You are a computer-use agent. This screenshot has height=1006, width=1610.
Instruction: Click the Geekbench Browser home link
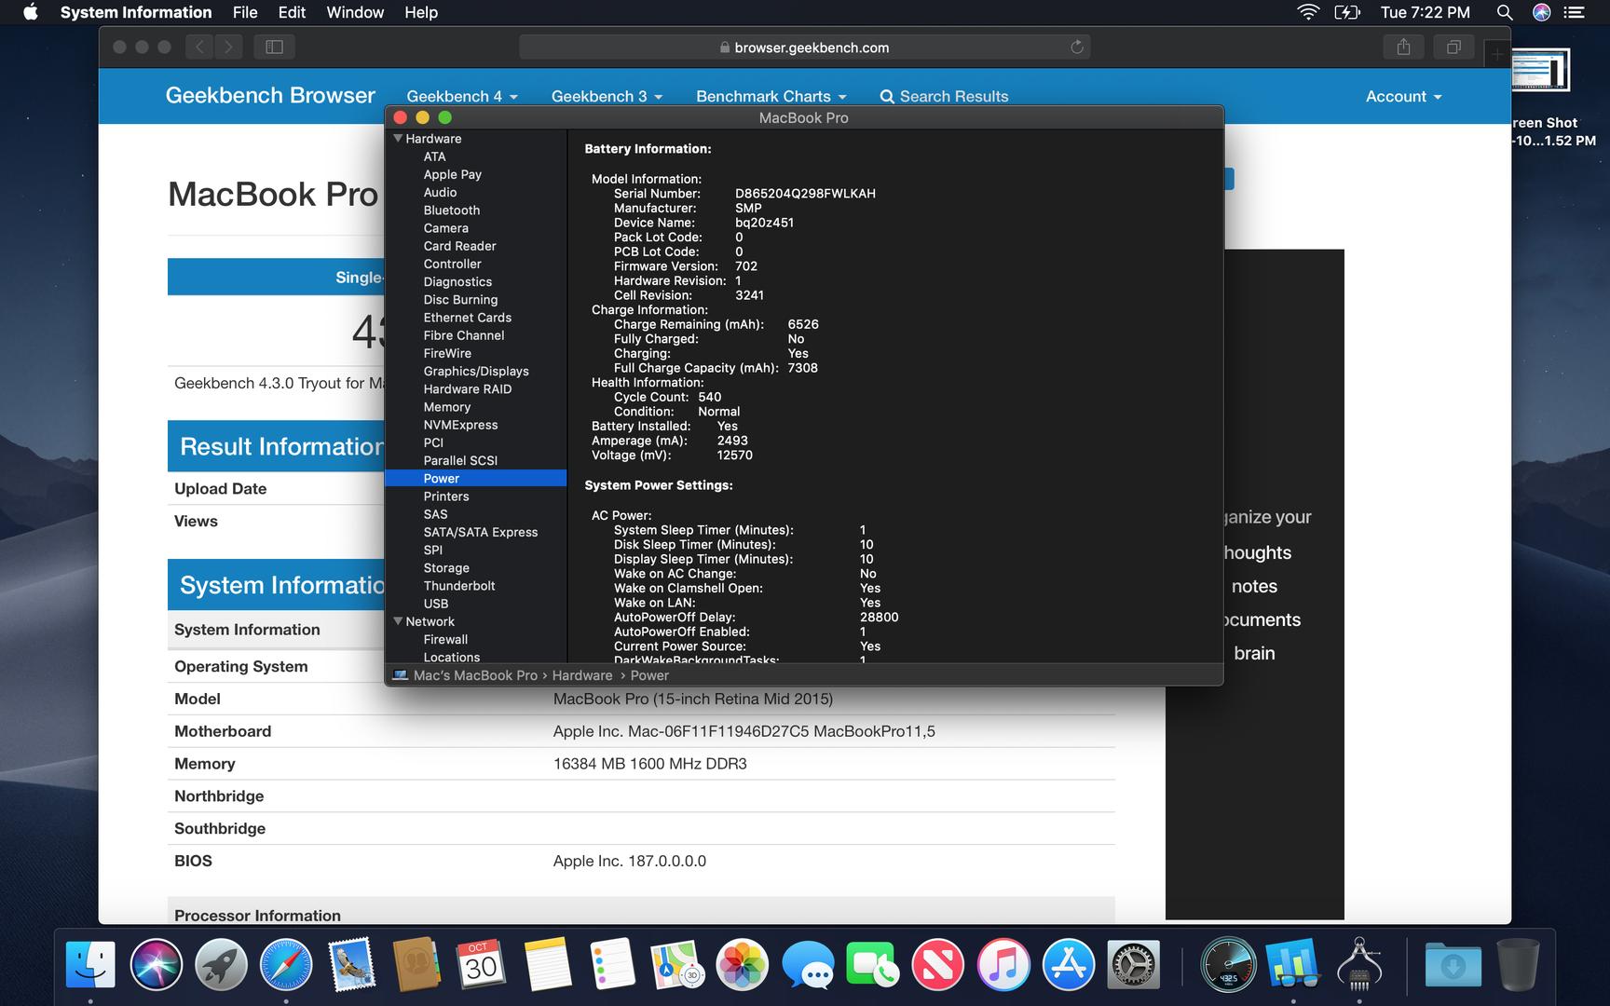(x=270, y=95)
